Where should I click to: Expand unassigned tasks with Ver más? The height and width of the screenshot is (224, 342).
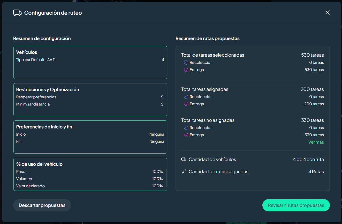point(316,142)
